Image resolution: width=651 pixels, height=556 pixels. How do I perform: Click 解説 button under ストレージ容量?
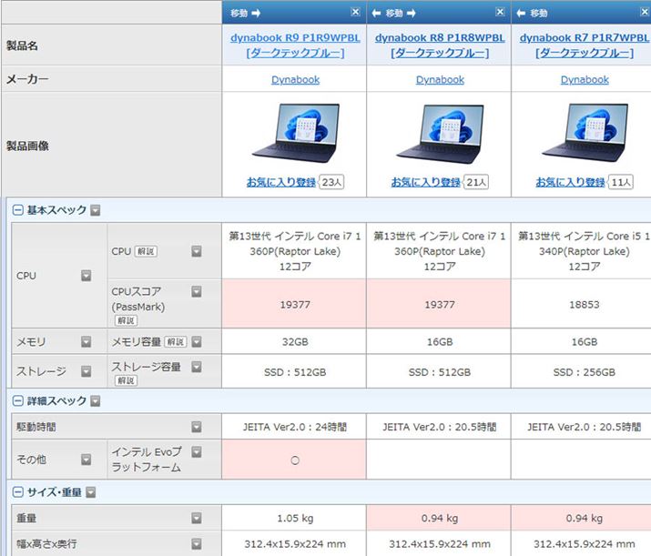click(x=126, y=380)
